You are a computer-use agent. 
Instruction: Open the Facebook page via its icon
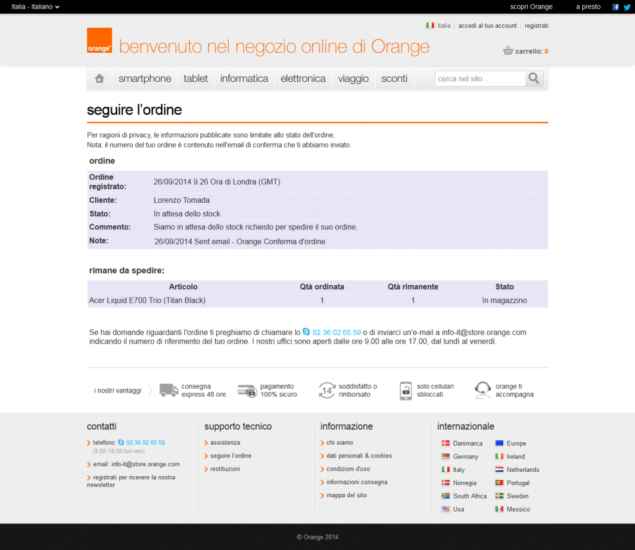[x=615, y=7]
